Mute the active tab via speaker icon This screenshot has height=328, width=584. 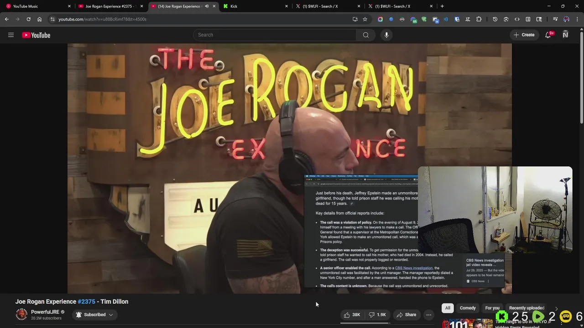tap(207, 6)
